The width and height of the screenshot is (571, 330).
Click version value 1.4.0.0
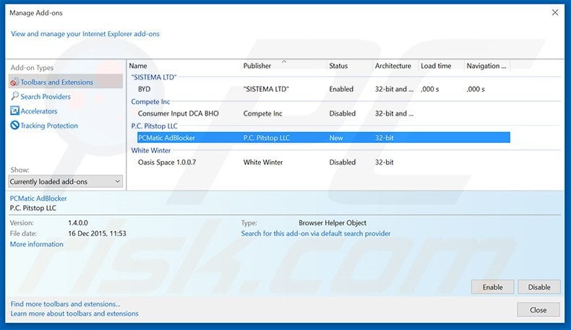(x=78, y=222)
